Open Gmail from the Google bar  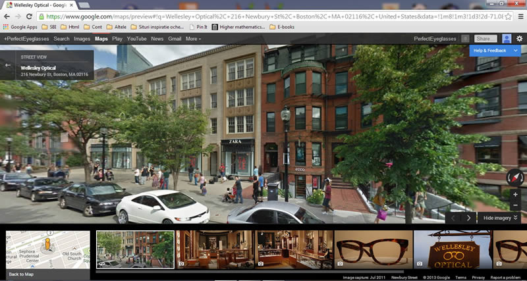175,39
